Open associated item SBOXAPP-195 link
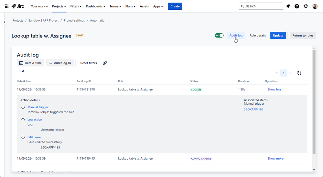The height and width of the screenshot is (177, 323). point(253,109)
